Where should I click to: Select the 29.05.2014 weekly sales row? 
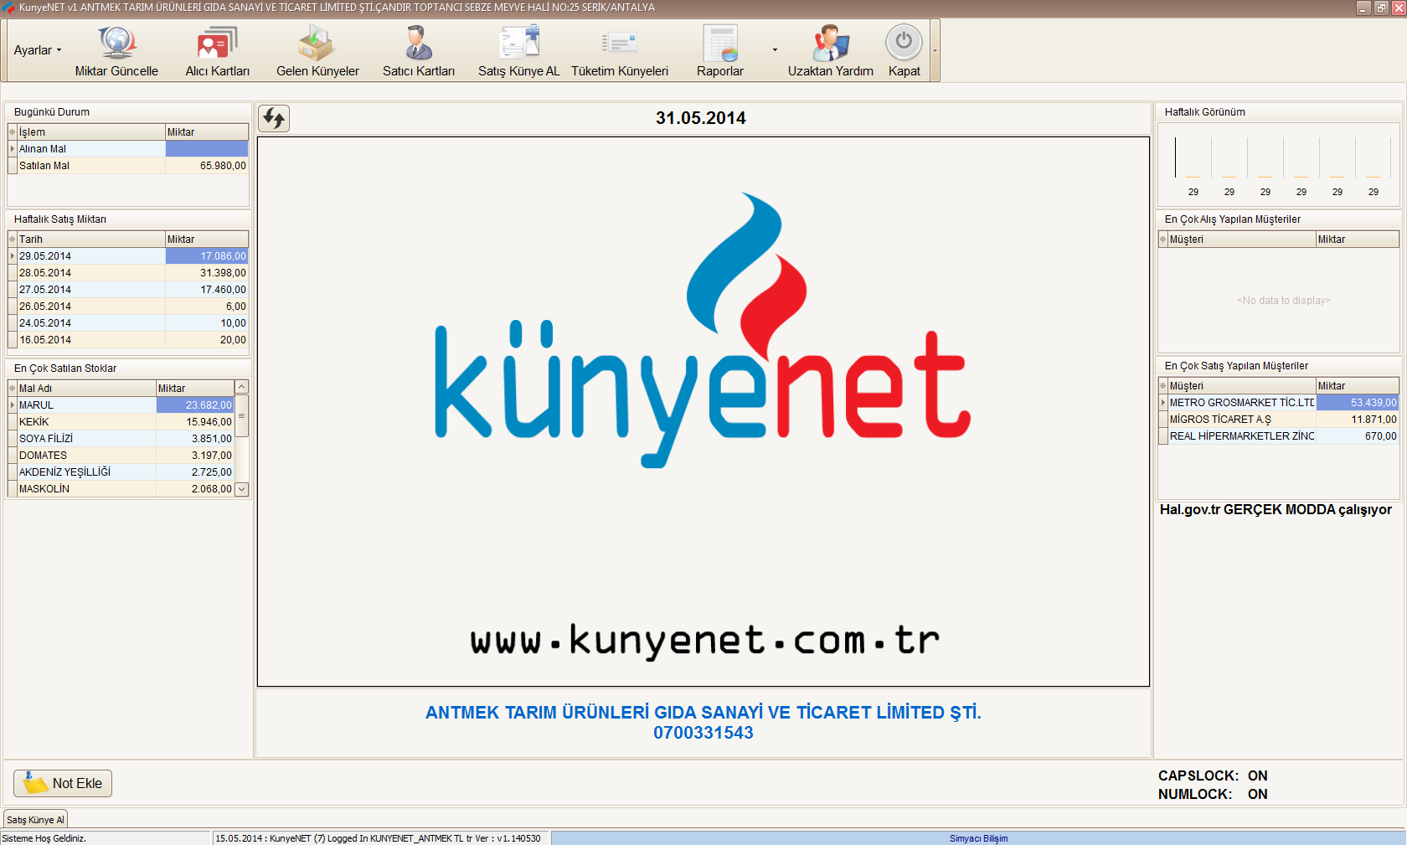[128, 256]
